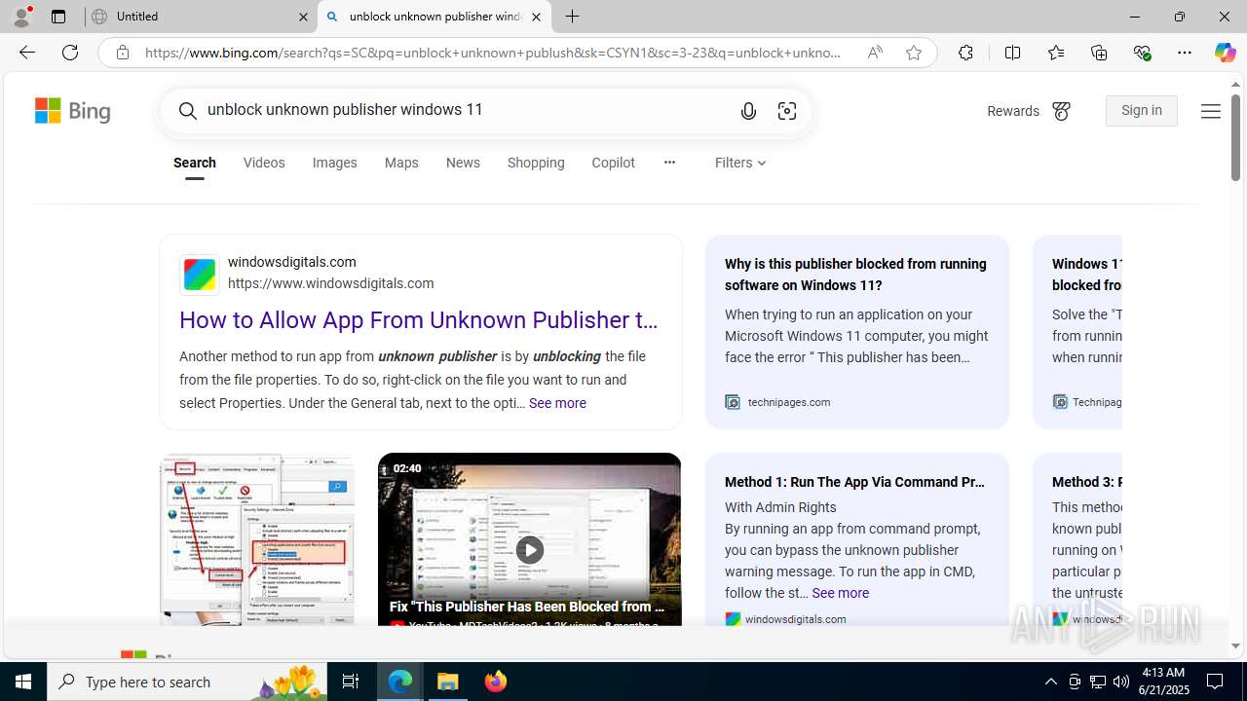Click the Bing logo
1247x701 pixels.
(73, 111)
